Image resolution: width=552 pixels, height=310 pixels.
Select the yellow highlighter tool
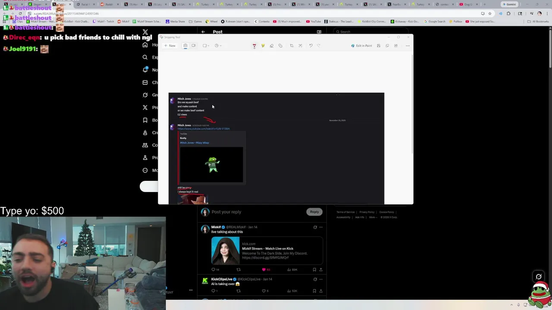tap(263, 46)
